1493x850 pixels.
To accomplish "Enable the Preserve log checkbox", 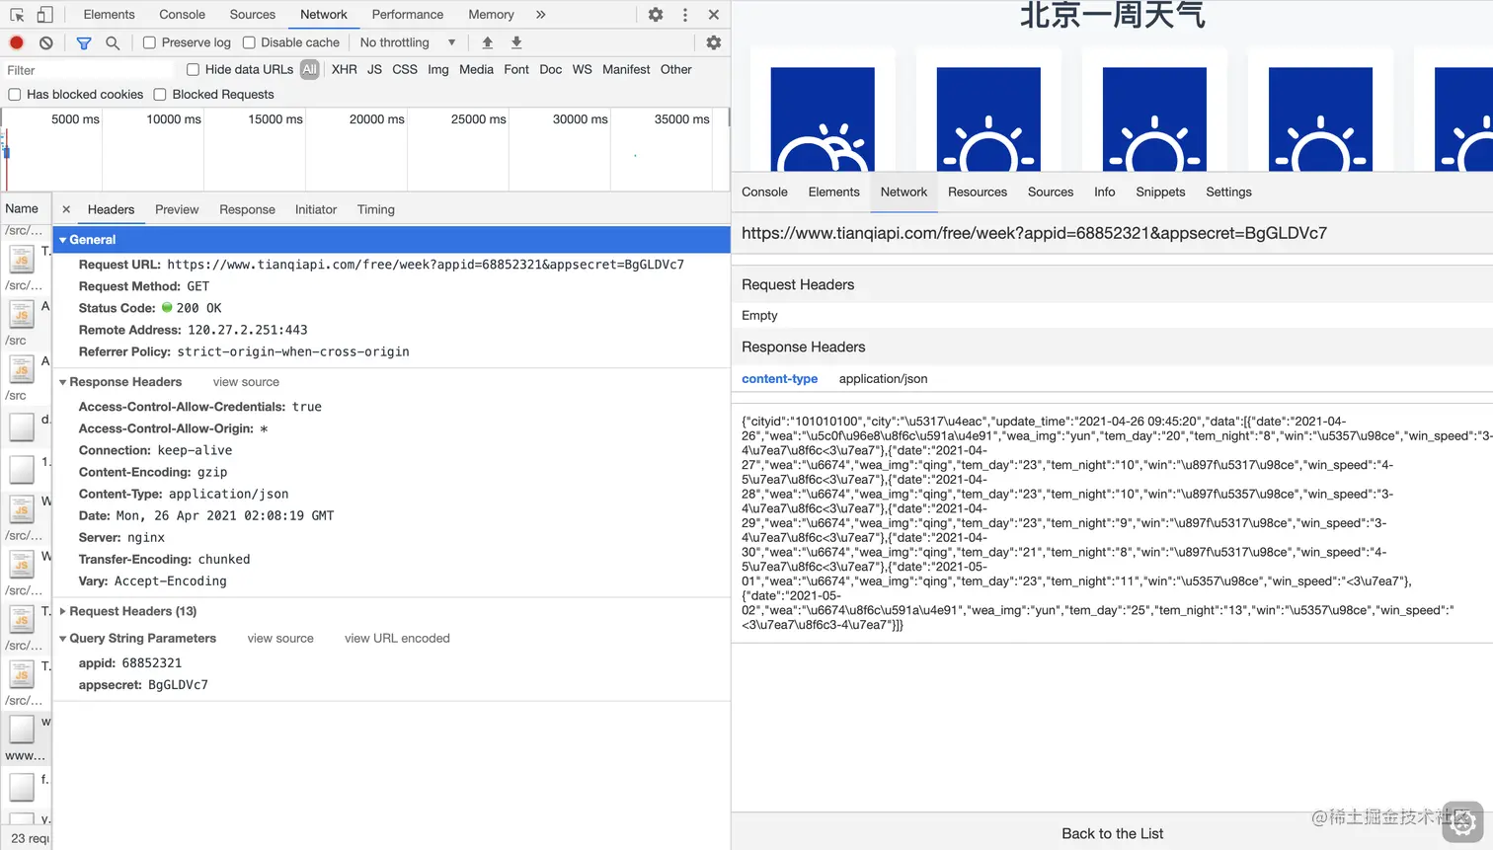I will (149, 42).
